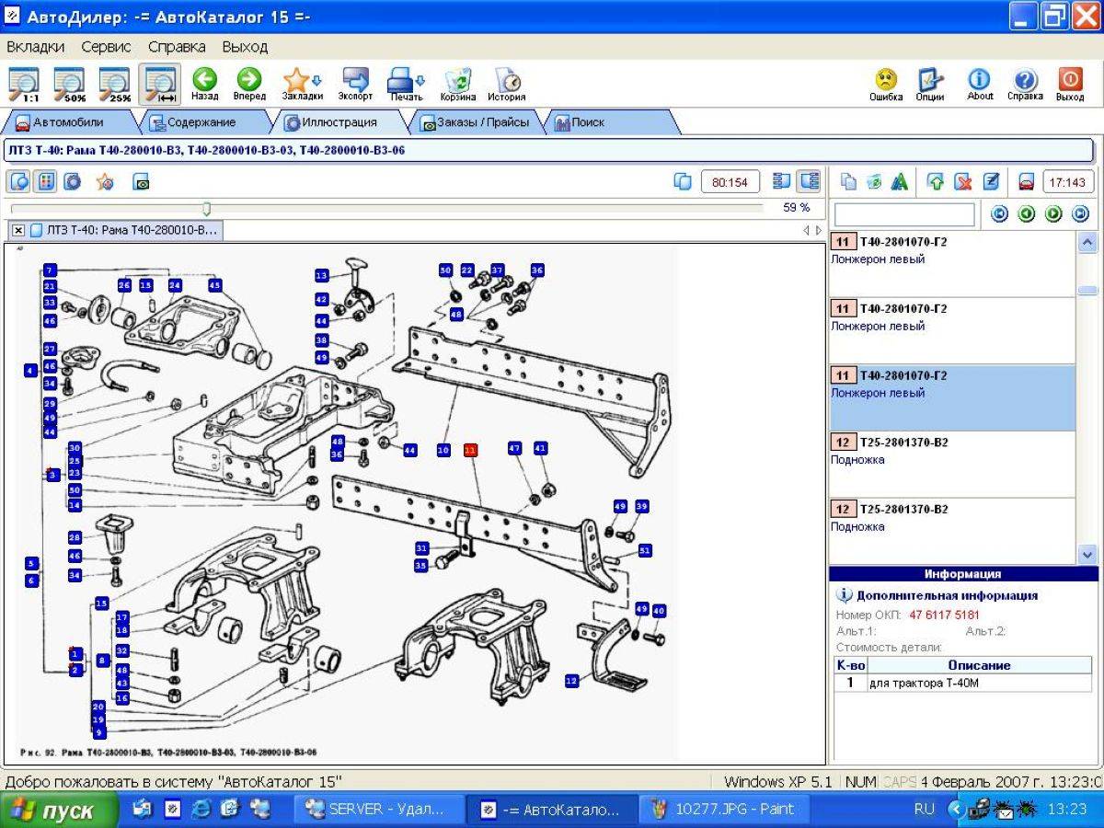Click the star bookmark icon under title

point(106,182)
